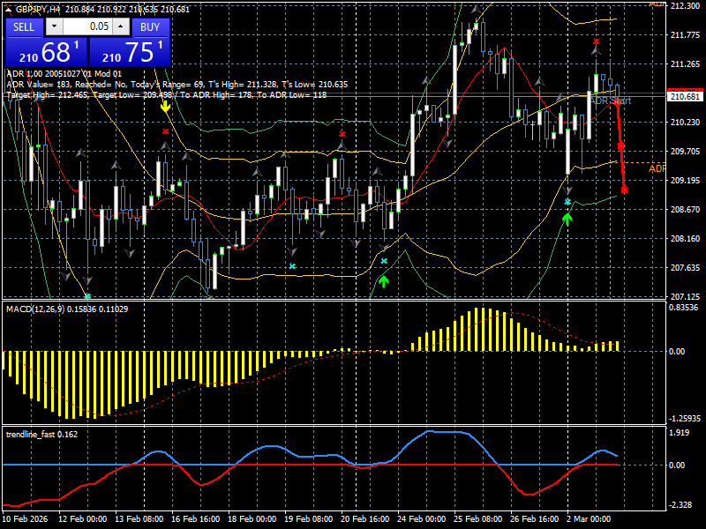
Task: Click the orange ADR label at the right edge
Action: click(657, 168)
